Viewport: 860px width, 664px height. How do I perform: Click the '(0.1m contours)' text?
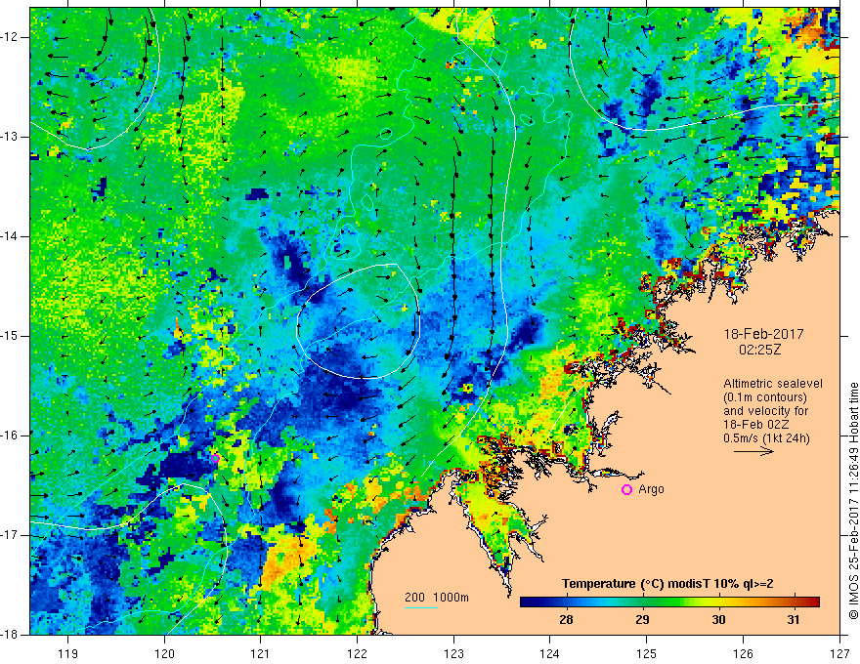click(x=765, y=397)
